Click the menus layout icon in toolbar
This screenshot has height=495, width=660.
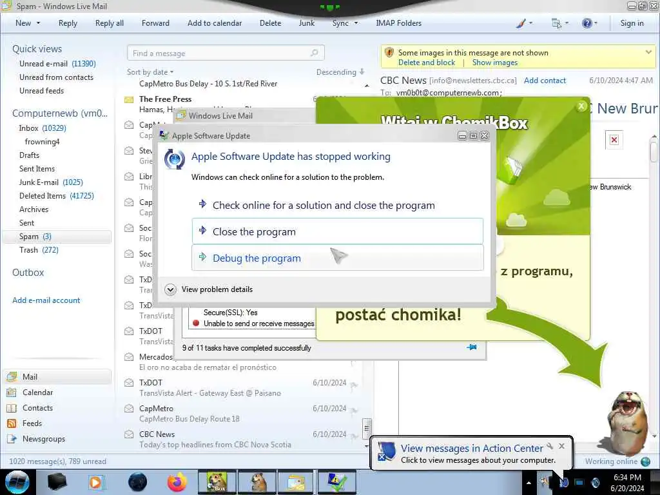point(556,23)
